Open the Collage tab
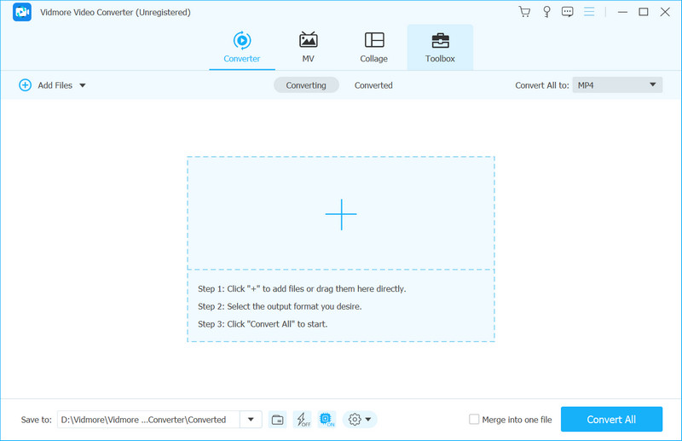Image resolution: width=682 pixels, height=441 pixels. (373, 47)
